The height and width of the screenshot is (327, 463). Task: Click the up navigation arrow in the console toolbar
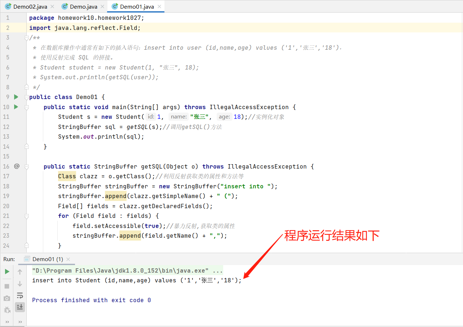coord(20,272)
